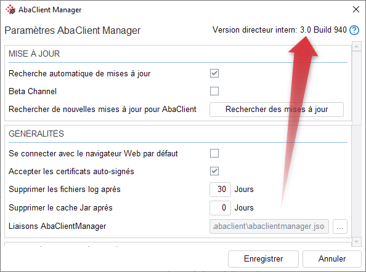Toggle Recherche automatique de mises à jour checkbox
366x272 pixels.
click(214, 73)
